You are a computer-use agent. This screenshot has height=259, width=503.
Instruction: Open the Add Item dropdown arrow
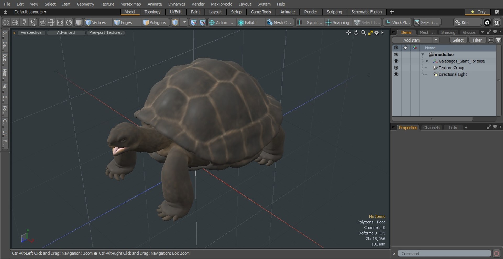tap(436, 40)
